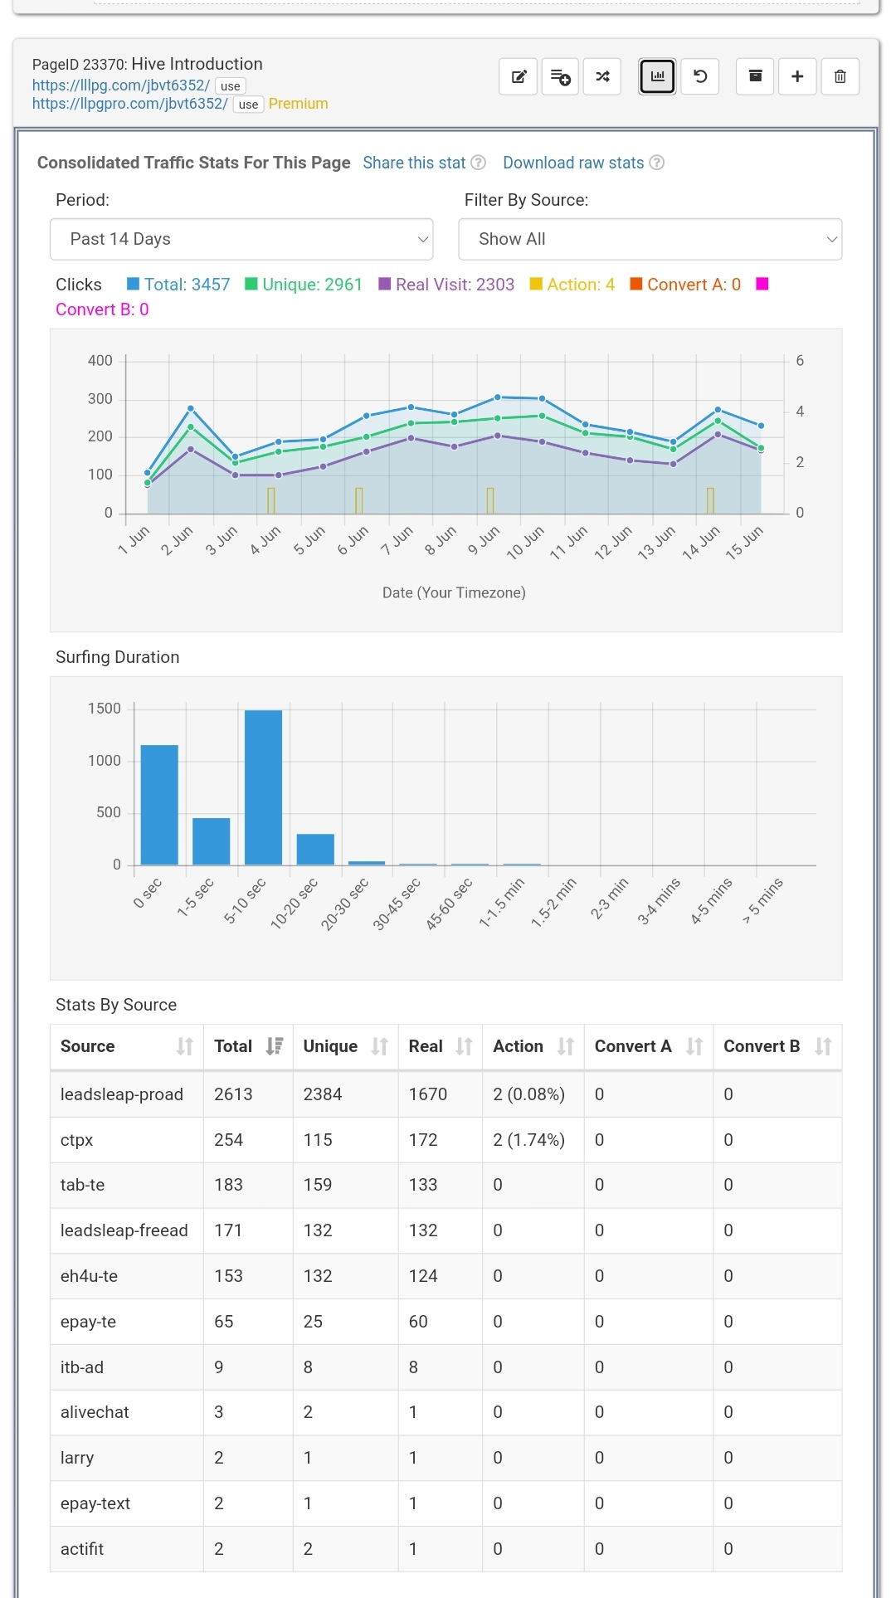Click the sort icon in Unique column
896x1598 pixels.
click(380, 1047)
